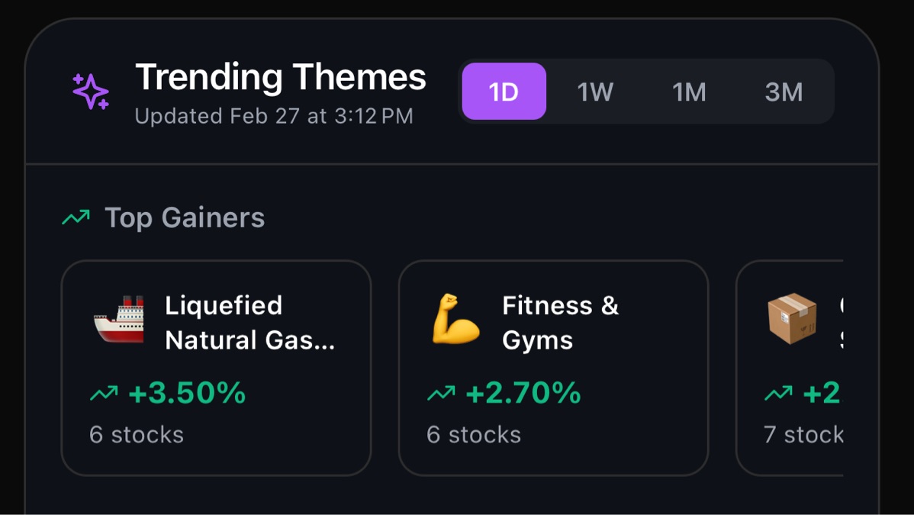This screenshot has height=515, width=914.
Task: Switch to the 1M timeframe
Action: click(689, 92)
